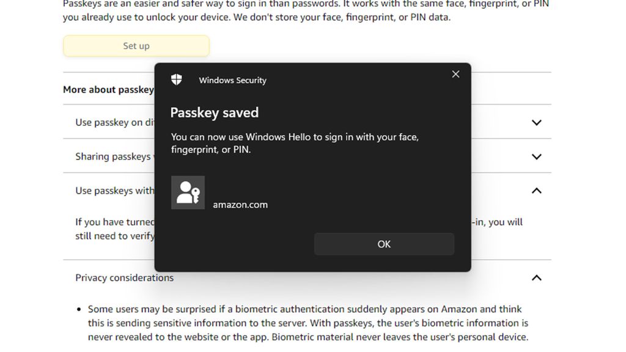This screenshot has height=352, width=626.
Task: Expand the "Use passkey on" devices section
Action: (x=536, y=122)
